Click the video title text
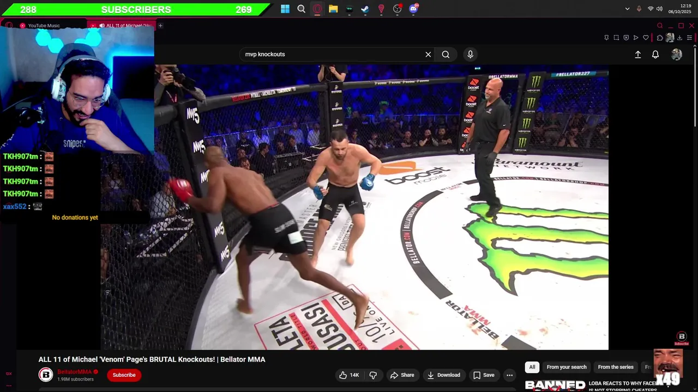Viewport: 698px width, 392px height. point(152,359)
